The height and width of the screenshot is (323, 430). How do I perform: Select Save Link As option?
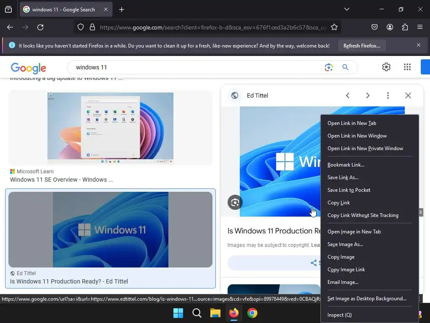coord(370,177)
